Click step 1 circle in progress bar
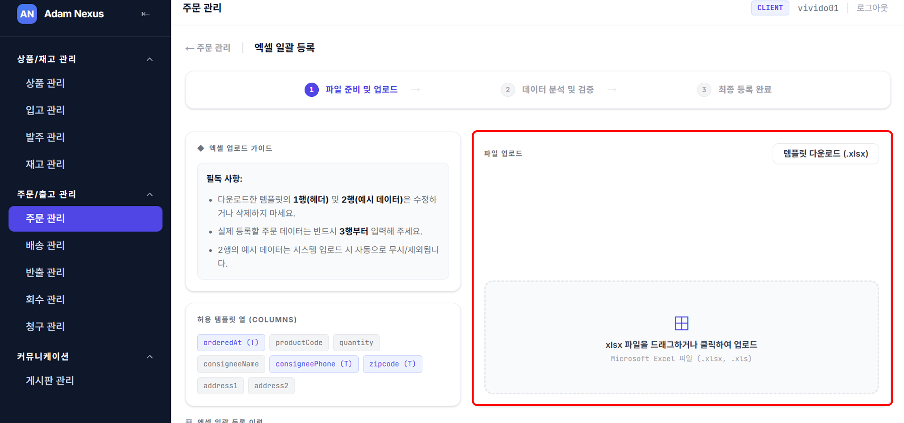Viewport: 904px width, 423px height. click(x=311, y=90)
